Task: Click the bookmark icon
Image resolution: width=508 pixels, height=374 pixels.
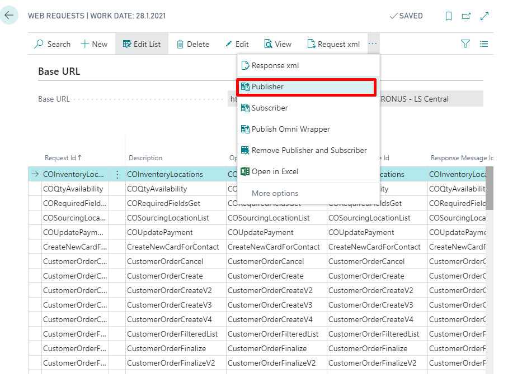Action: [x=448, y=16]
